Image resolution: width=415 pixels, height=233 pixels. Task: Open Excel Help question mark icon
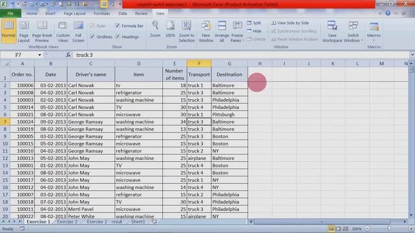388,13
